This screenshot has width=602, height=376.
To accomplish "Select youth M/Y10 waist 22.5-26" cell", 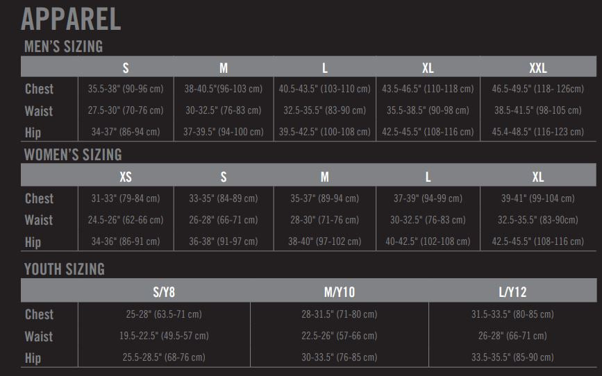I will coord(340,336).
